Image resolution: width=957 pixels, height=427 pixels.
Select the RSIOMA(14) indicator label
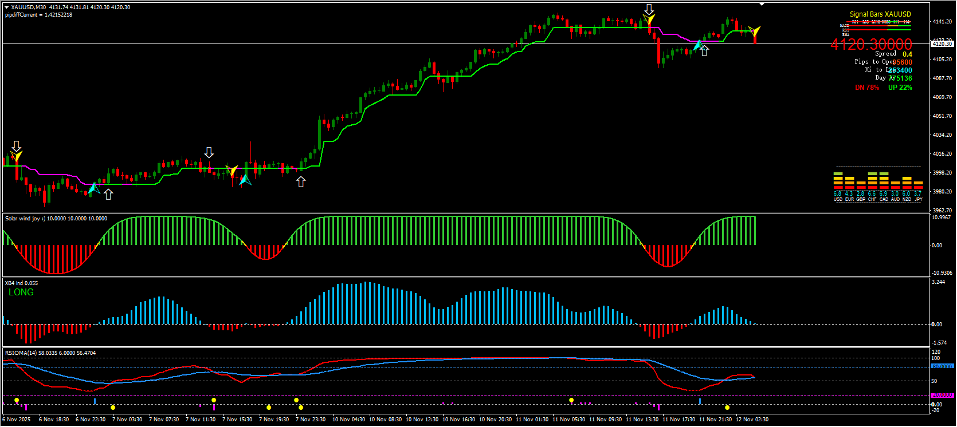coord(21,353)
